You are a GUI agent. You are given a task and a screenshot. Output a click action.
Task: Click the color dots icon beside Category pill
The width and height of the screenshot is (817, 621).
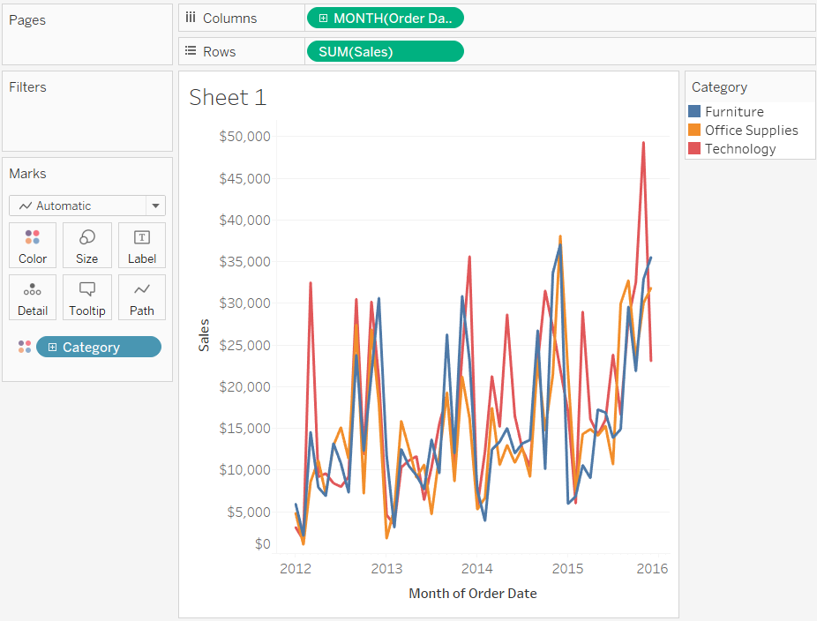click(x=24, y=346)
